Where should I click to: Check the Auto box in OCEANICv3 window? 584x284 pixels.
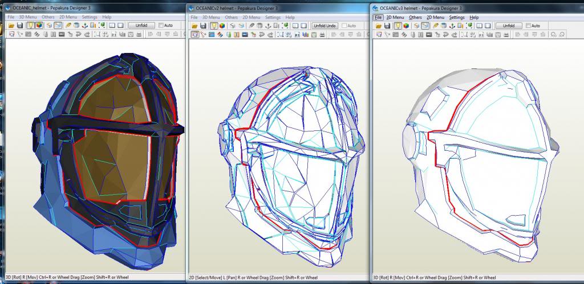[528, 26]
